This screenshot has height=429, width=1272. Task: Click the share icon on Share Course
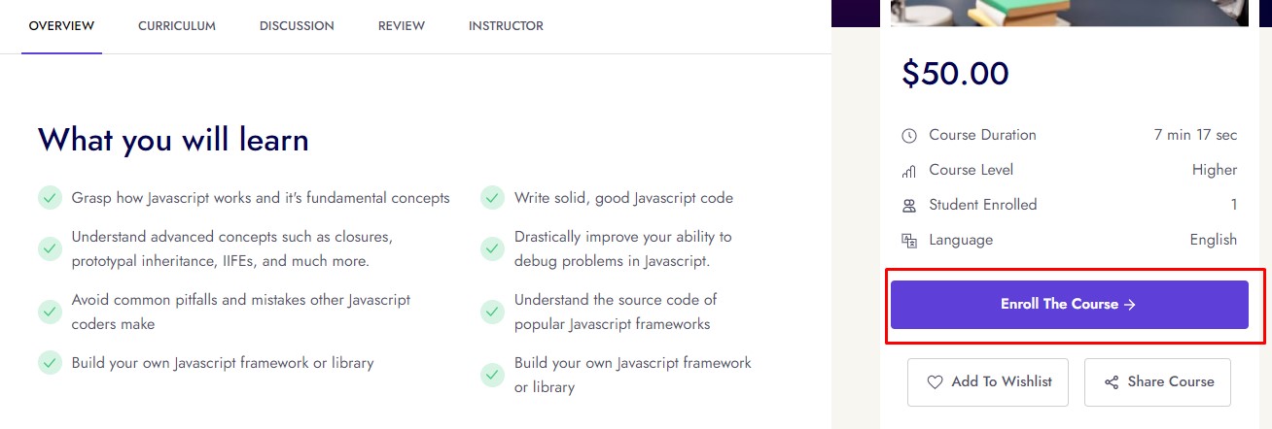tap(1112, 382)
